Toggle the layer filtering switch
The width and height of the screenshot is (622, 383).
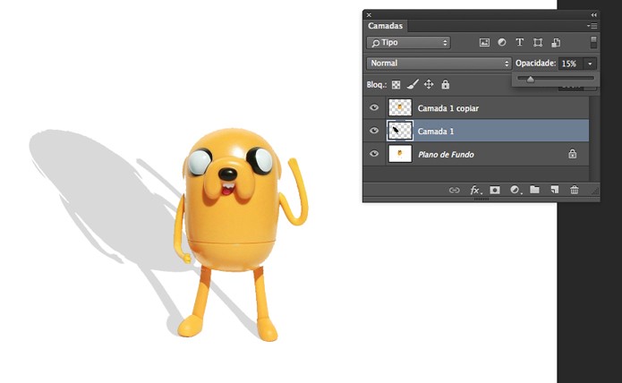tap(593, 42)
